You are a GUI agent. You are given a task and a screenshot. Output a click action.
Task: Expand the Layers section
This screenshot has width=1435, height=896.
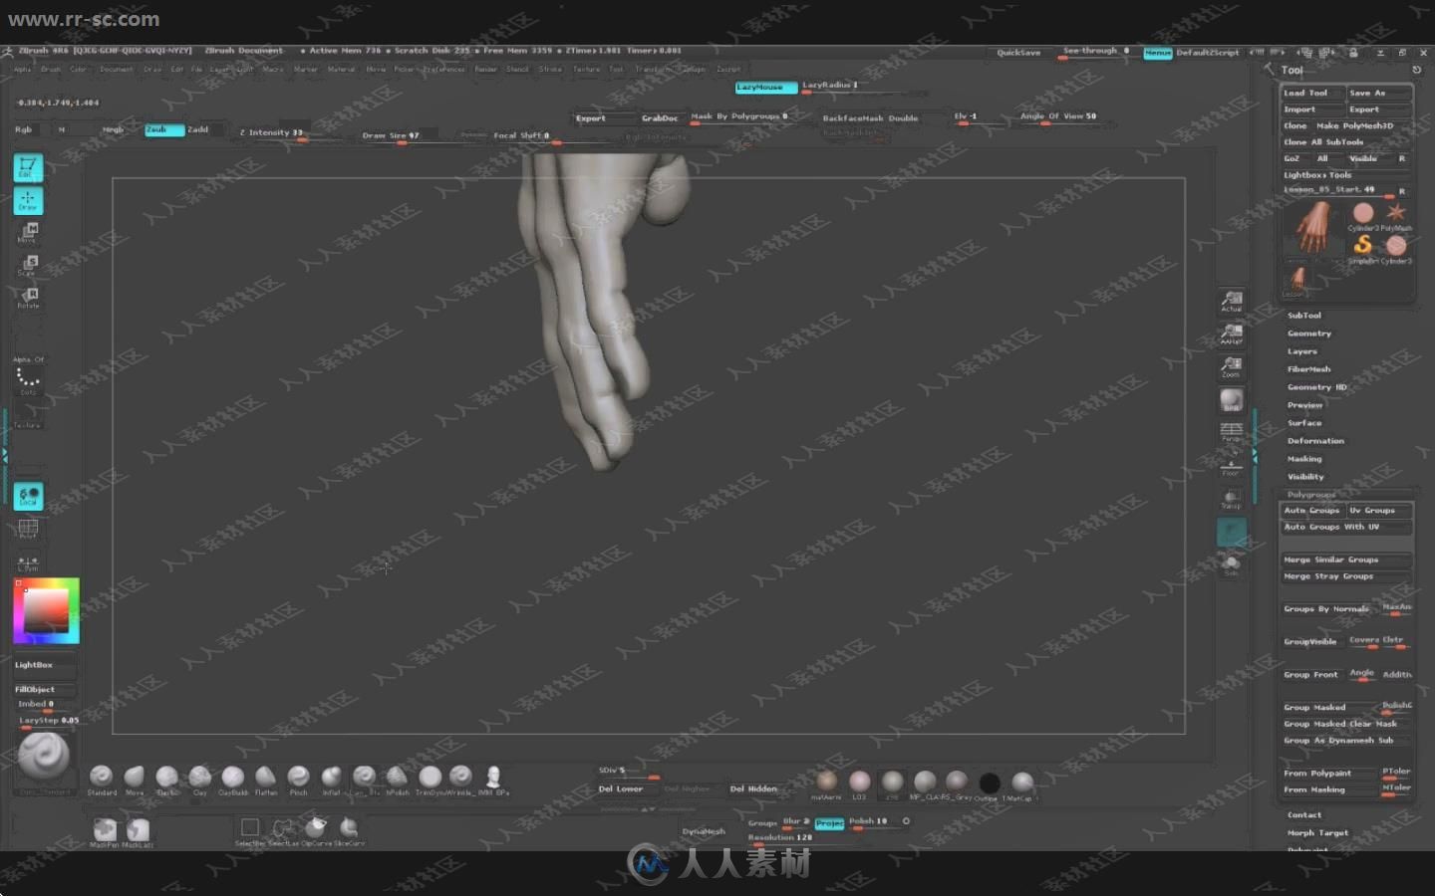pyautogui.click(x=1301, y=351)
